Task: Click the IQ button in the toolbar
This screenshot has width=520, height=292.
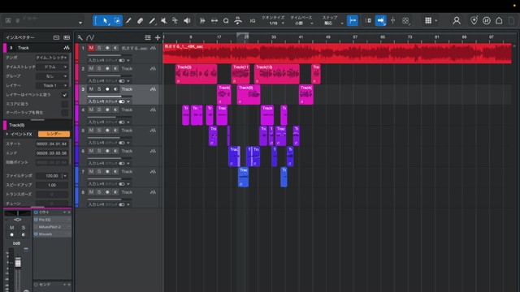Action: [253, 21]
